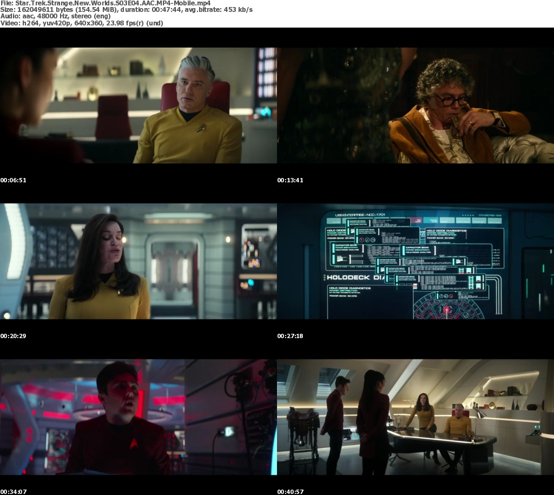Image resolution: width=554 pixels, height=495 pixels.
Task: Select the 00:27:18 timestamp text
Action: (x=290, y=336)
